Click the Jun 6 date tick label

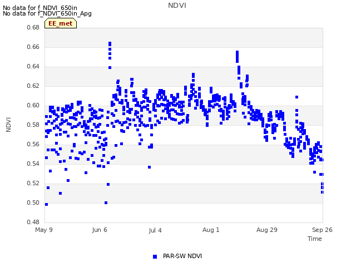[x=100, y=230]
